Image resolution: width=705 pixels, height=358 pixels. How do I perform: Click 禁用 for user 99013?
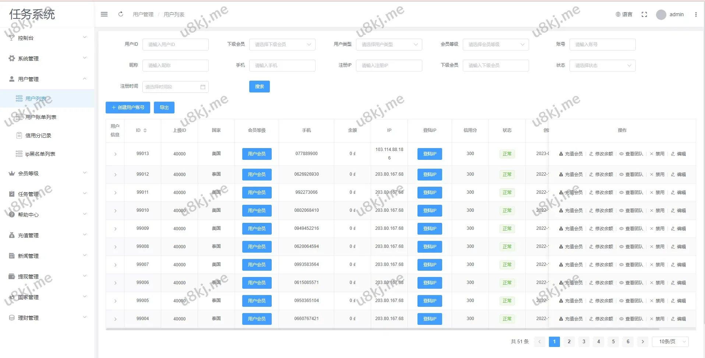coord(657,154)
